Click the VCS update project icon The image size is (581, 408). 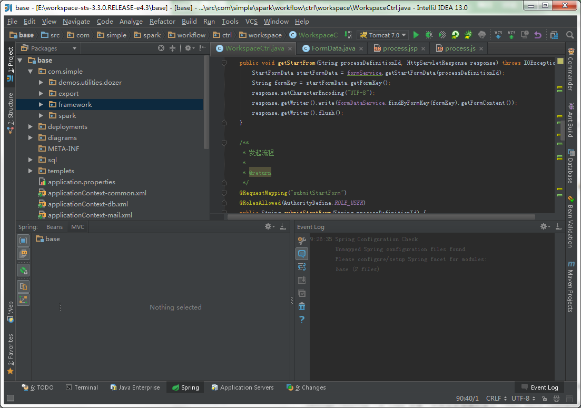[498, 35]
